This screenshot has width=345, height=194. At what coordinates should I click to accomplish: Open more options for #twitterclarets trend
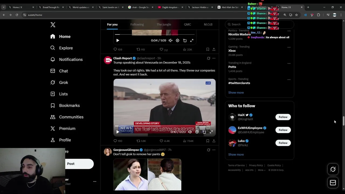click(289, 80)
